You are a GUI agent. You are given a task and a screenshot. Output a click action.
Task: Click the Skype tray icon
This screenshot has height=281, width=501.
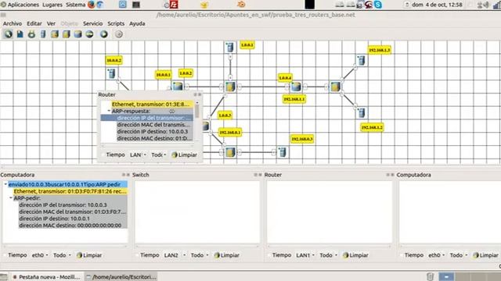(x=378, y=5)
